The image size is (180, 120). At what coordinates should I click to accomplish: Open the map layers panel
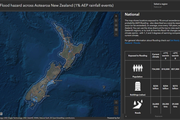pos(116,25)
